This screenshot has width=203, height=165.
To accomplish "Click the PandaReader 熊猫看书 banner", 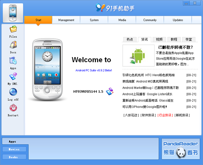I will (181, 149).
